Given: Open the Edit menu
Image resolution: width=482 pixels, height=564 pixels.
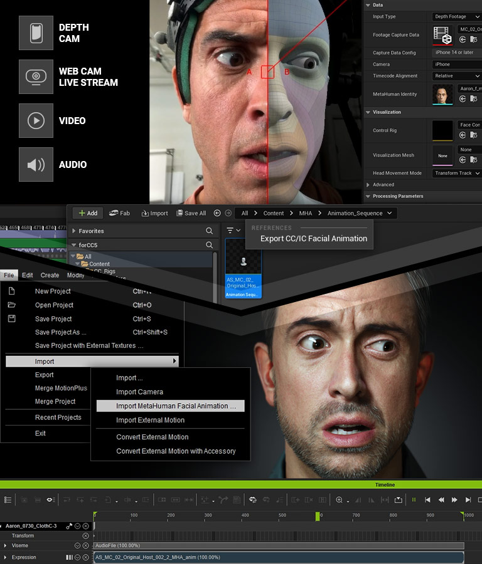Looking at the screenshot, I should tap(28, 275).
